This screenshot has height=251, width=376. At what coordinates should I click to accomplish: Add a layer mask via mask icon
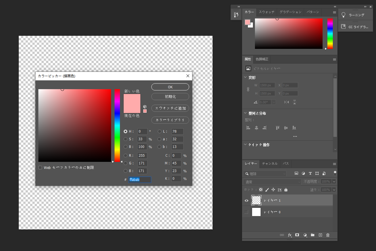(297, 235)
